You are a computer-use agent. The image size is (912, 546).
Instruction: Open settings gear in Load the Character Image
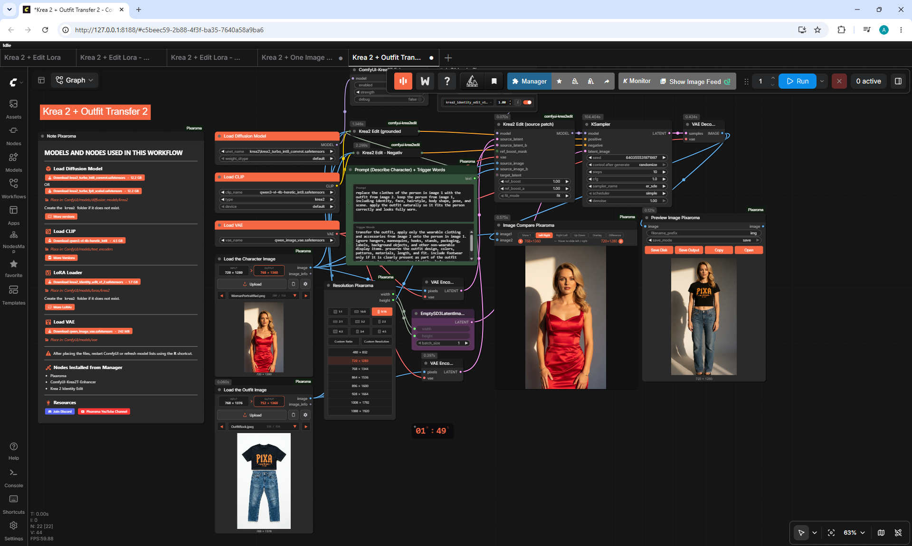(305, 284)
